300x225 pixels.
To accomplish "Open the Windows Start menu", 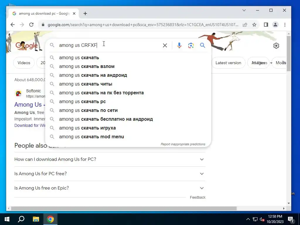I will point(7,219).
